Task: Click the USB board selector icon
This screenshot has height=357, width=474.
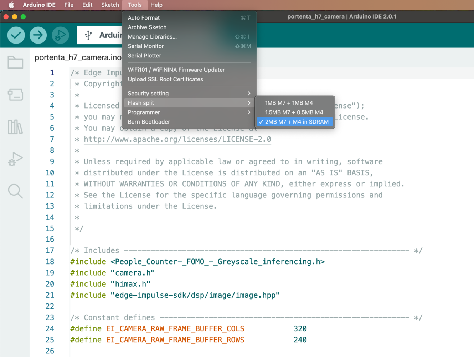Action: coord(88,35)
